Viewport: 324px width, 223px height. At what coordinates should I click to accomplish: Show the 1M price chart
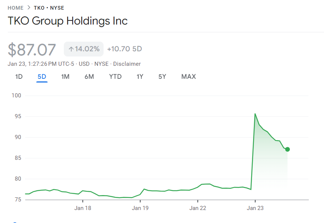click(x=65, y=77)
